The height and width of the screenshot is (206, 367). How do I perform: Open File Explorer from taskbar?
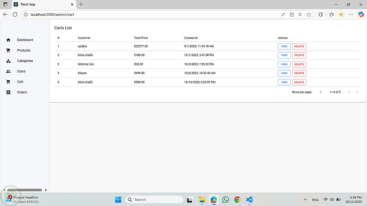(202, 200)
